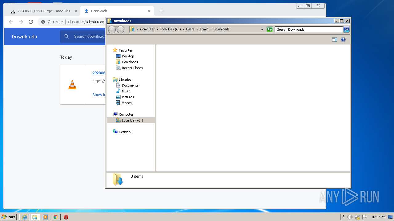Open a new Chrome tab
This screenshot has width=394, height=221.
tap(161, 11)
